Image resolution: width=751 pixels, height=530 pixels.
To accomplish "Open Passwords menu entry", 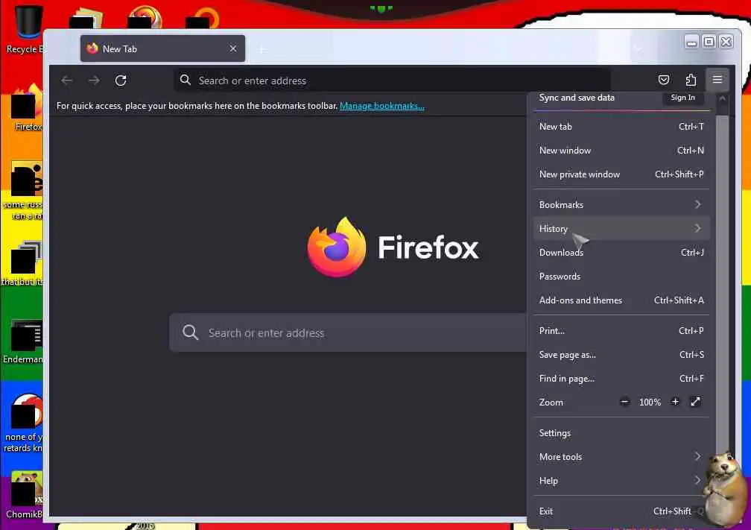I will tap(621, 277).
